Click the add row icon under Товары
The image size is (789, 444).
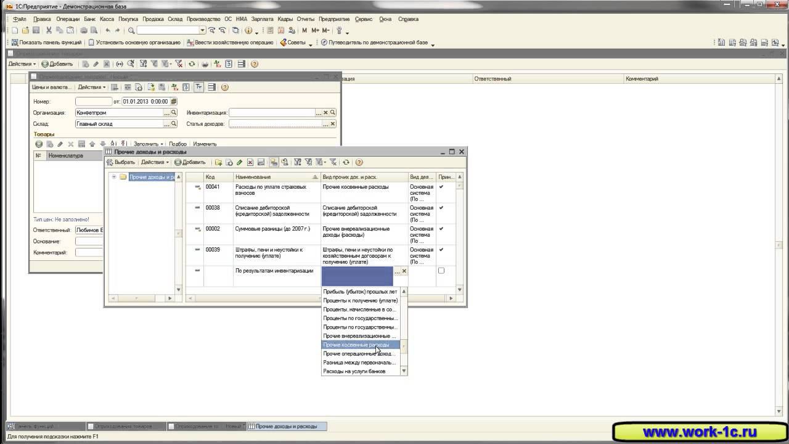[39, 144]
